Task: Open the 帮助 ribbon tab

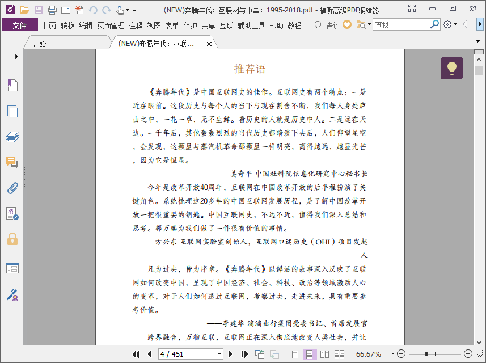Action: (x=277, y=26)
